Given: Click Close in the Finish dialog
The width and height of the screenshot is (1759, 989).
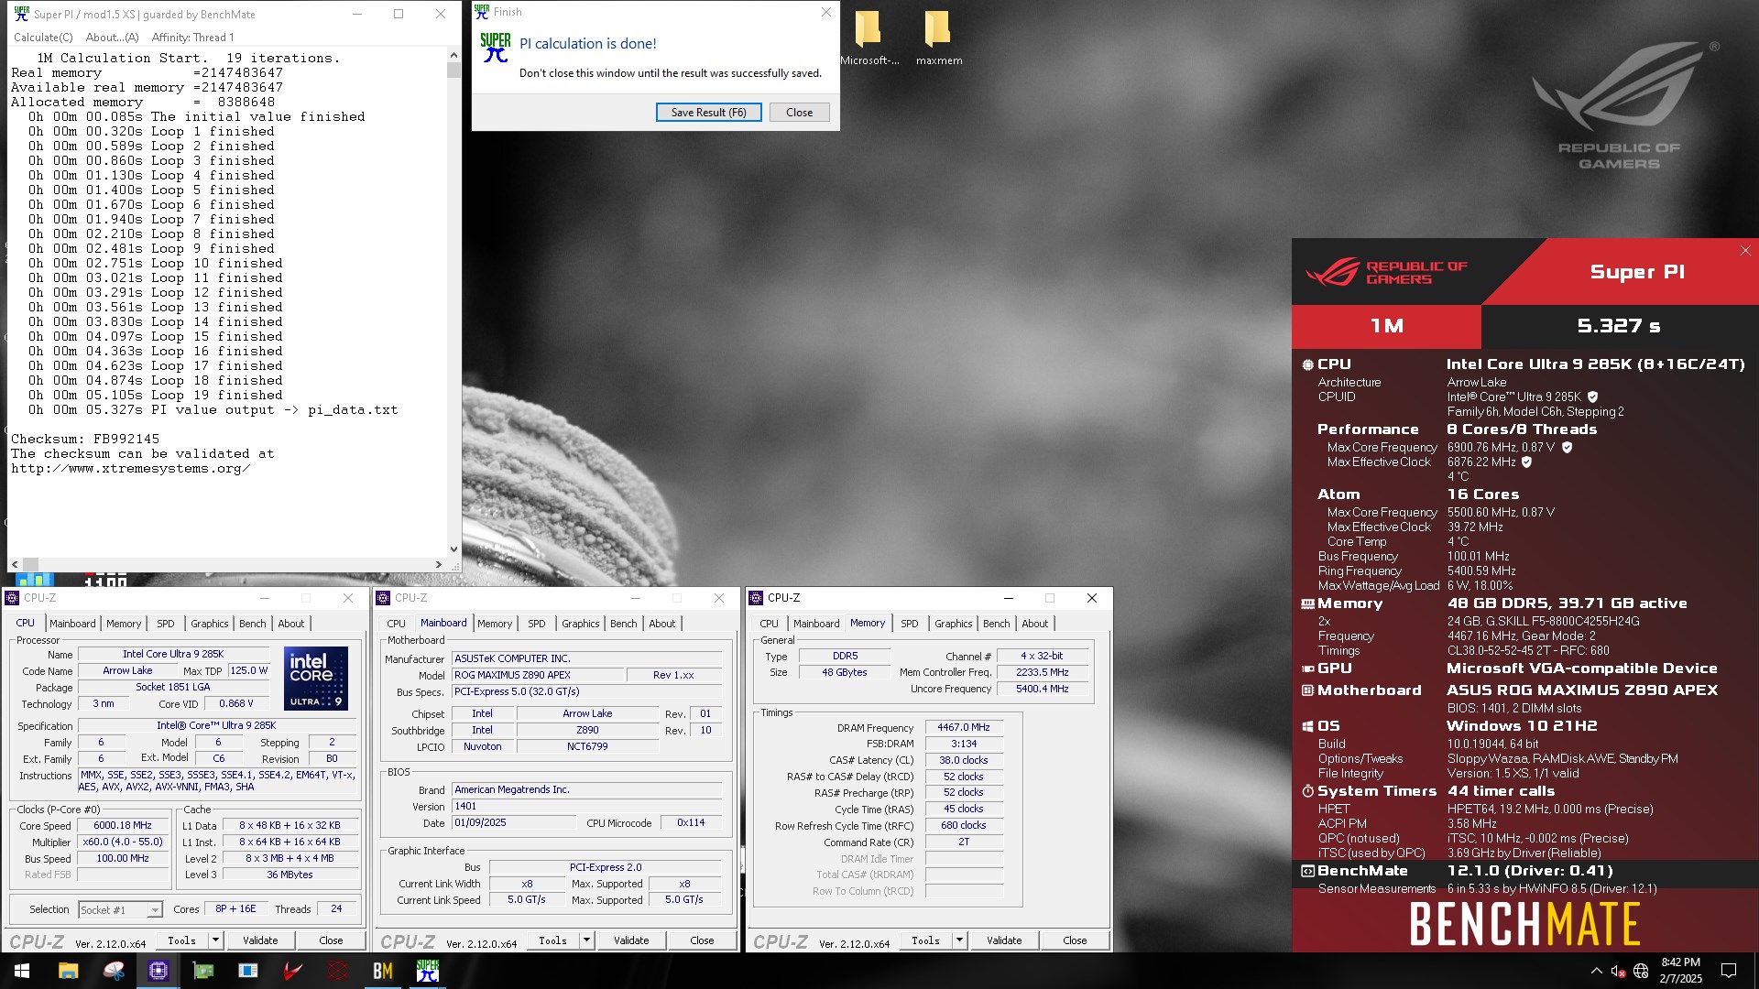Looking at the screenshot, I should [x=799, y=113].
